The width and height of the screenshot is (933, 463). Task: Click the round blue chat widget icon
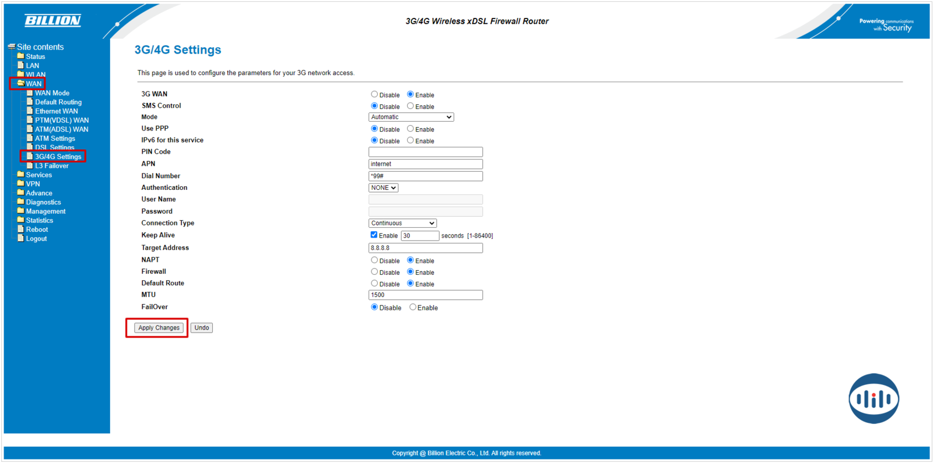pos(873,399)
